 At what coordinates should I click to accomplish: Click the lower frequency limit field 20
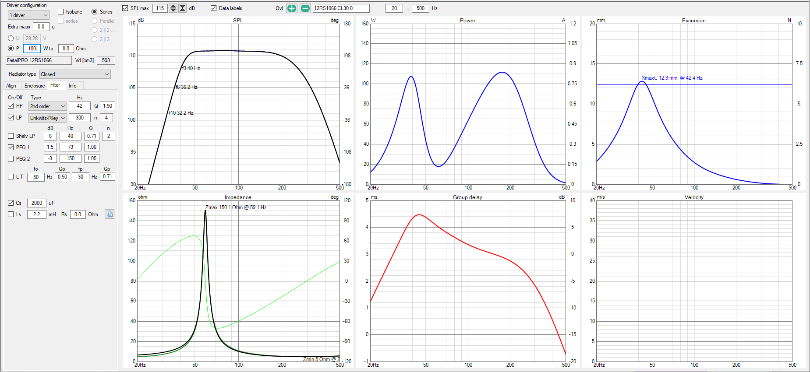tap(394, 8)
